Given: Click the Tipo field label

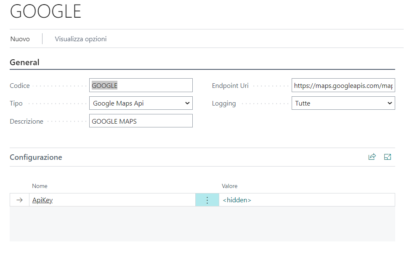Looking at the screenshot, I should (x=16, y=103).
